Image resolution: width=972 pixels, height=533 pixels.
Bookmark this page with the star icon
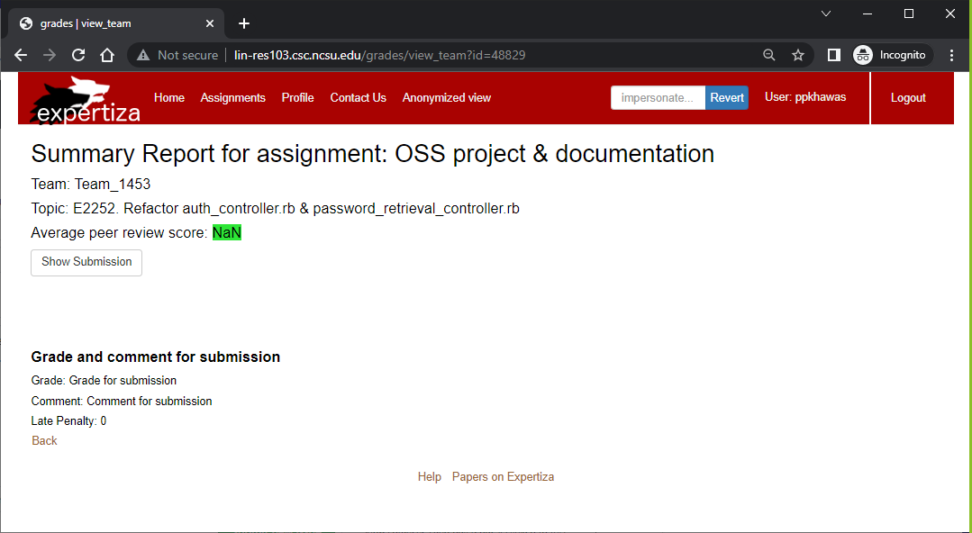click(797, 55)
